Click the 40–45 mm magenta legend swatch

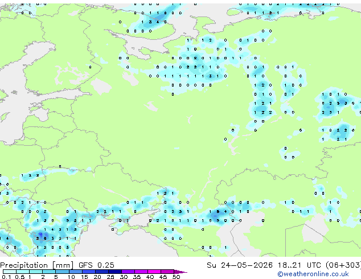tap(154, 272)
